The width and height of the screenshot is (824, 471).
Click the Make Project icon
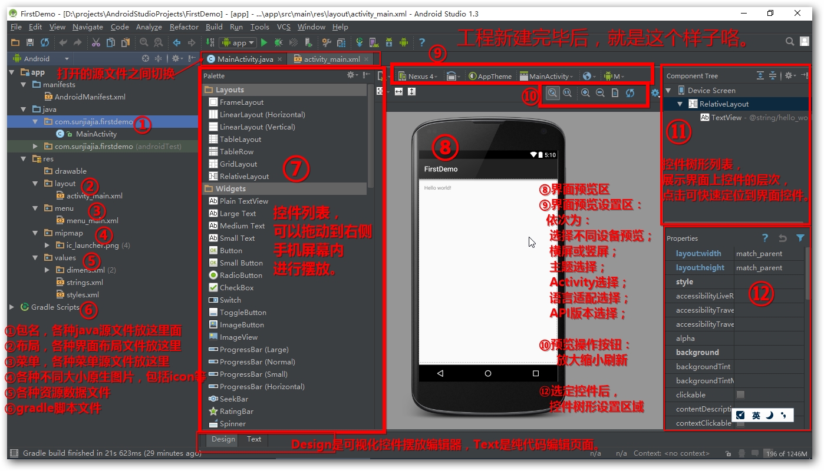click(x=210, y=42)
